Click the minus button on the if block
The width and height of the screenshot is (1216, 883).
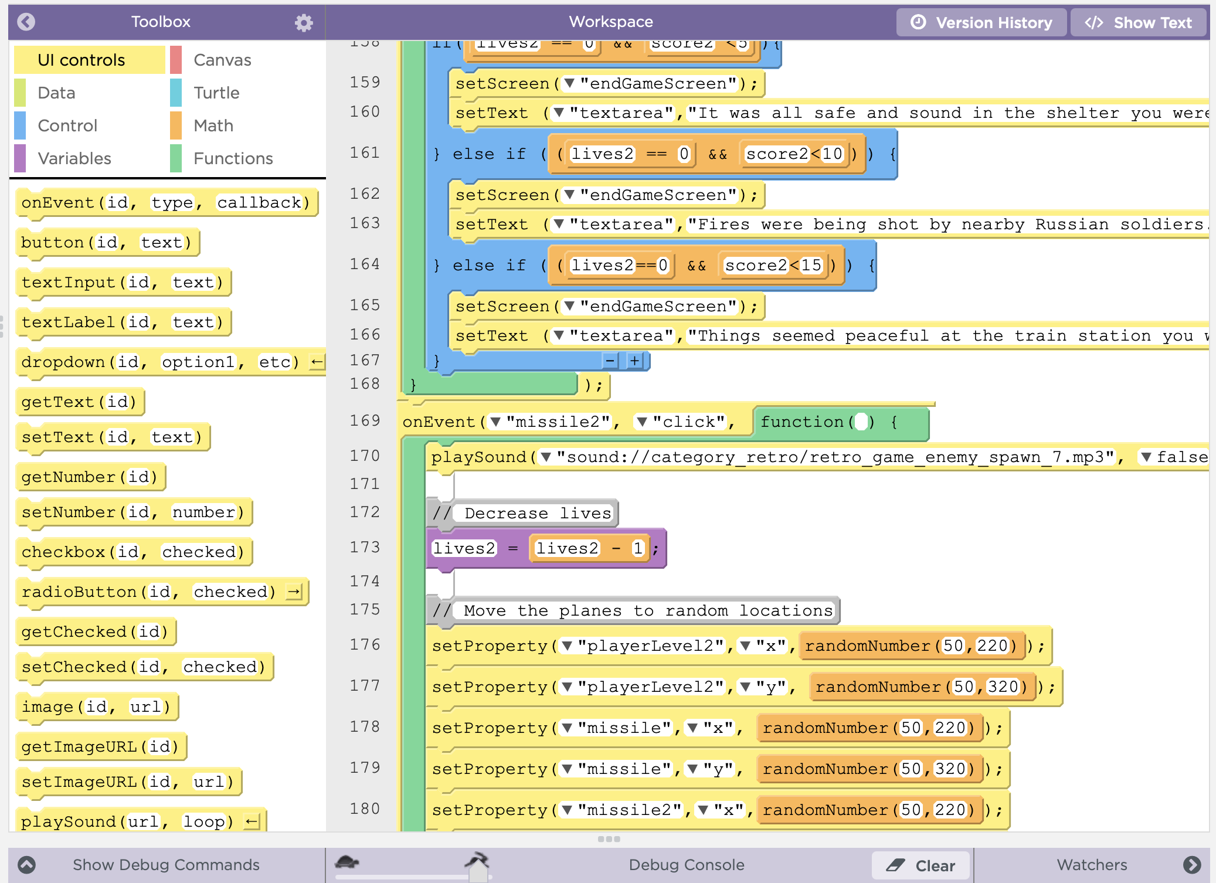(x=610, y=361)
